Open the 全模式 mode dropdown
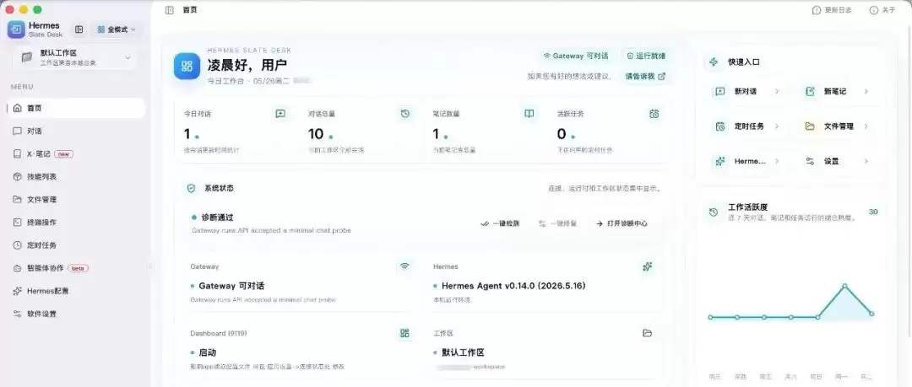 pos(117,29)
